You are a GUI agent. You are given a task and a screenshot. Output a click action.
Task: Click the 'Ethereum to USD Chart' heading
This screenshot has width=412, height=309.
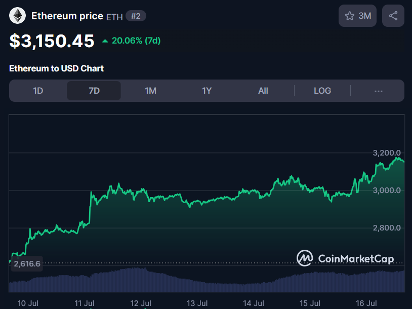click(x=57, y=68)
